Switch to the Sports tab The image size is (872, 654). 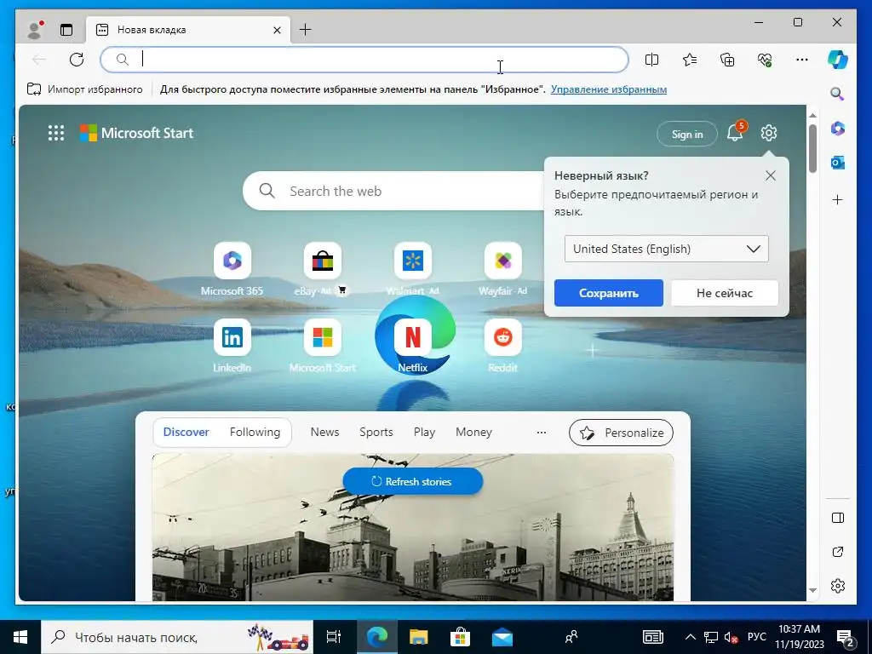pyautogui.click(x=376, y=432)
